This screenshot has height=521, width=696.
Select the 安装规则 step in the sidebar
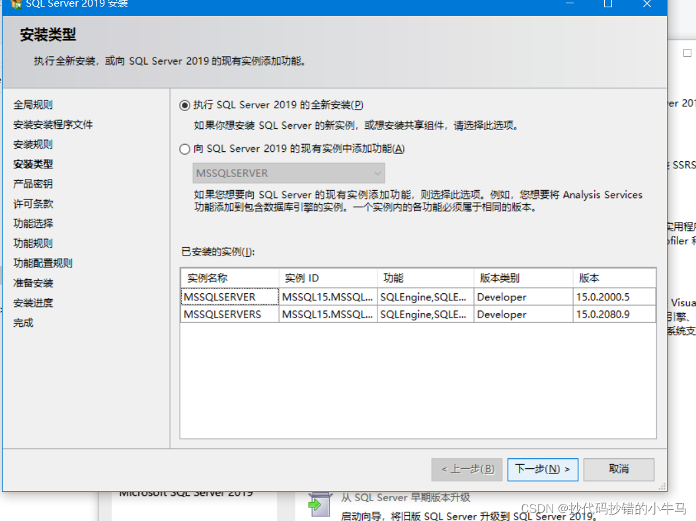[33, 144]
